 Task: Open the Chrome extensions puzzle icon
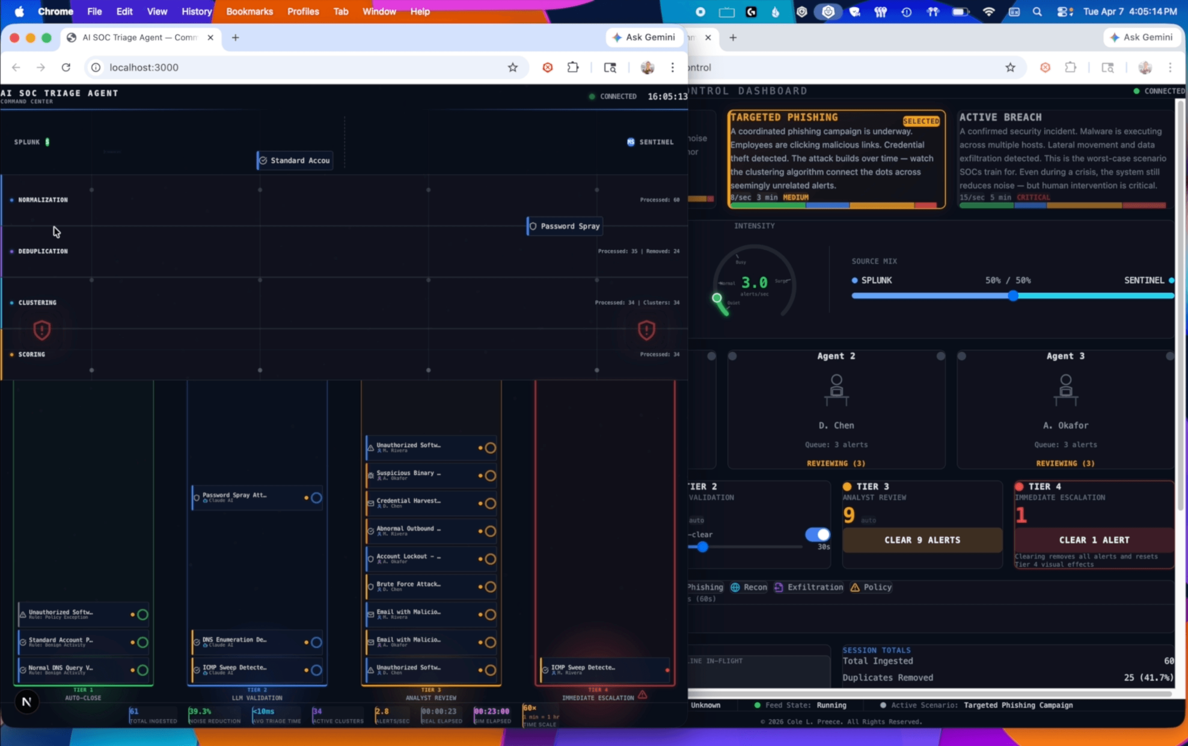[x=573, y=68]
